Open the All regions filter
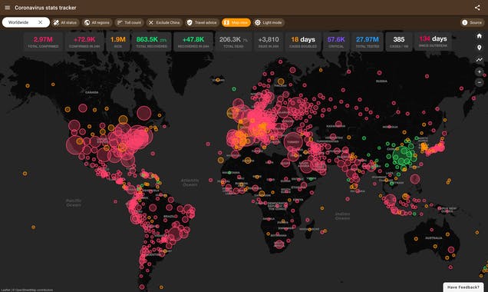The height and width of the screenshot is (292, 488). click(x=97, y=22)
